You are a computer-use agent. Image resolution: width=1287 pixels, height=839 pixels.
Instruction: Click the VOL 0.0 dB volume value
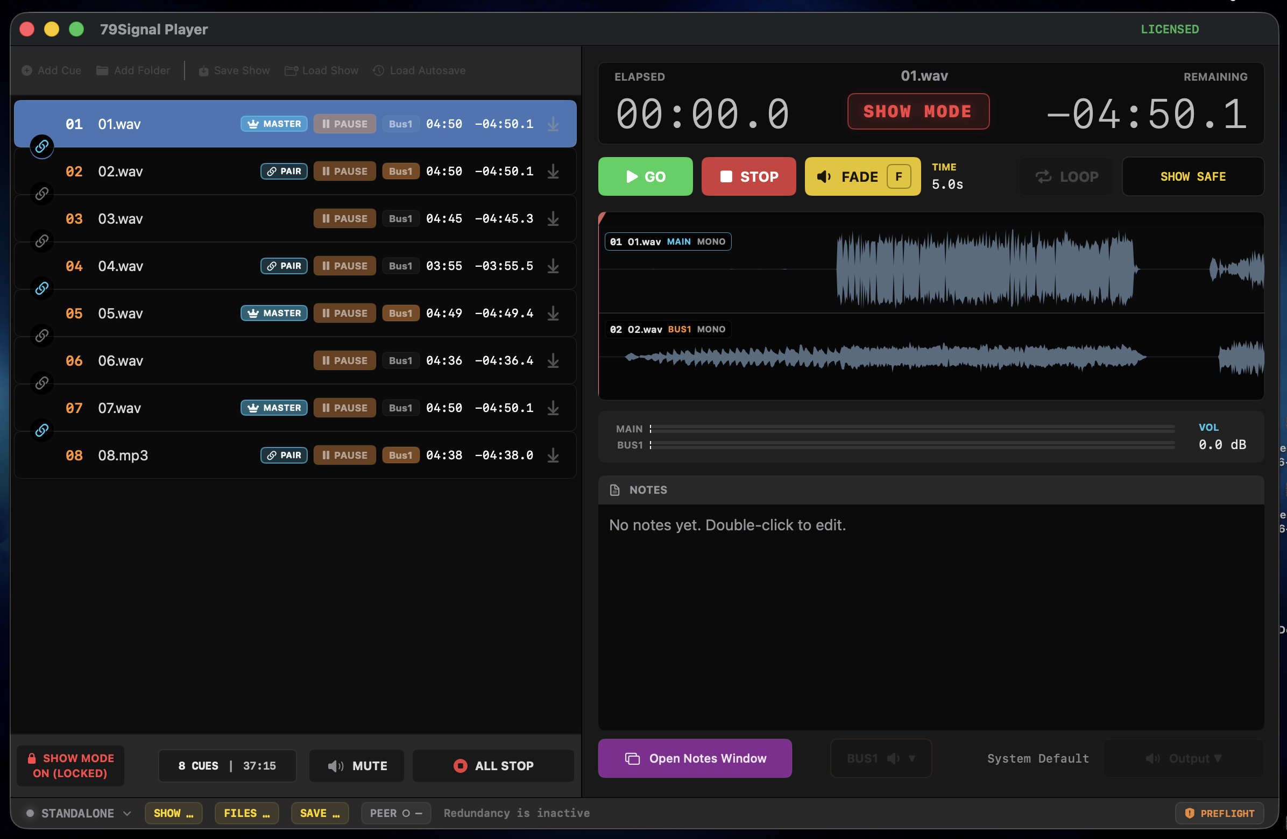[x=1222, y=444]
